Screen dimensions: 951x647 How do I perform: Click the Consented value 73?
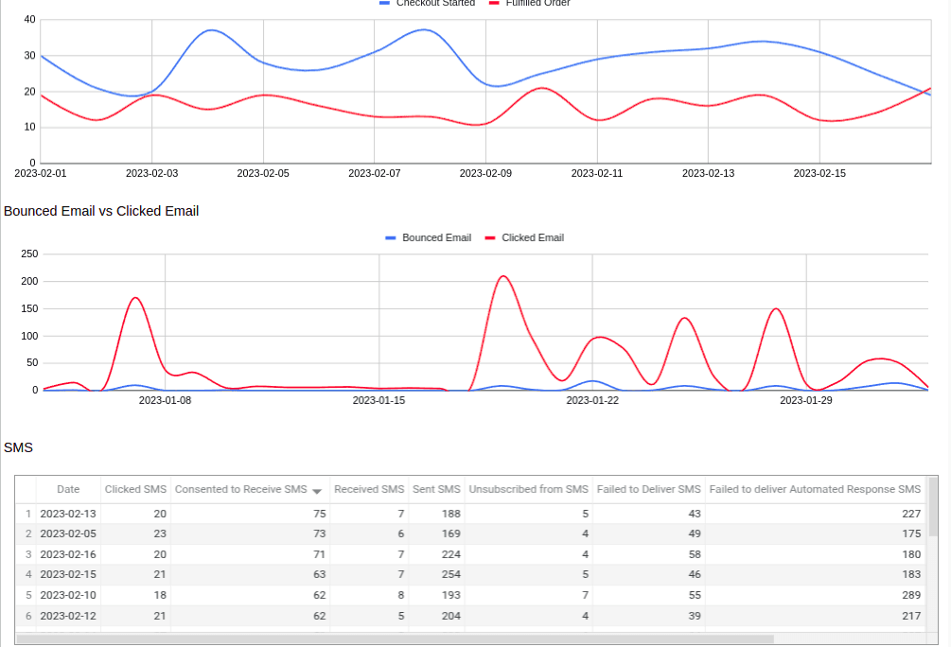point(320,533)
